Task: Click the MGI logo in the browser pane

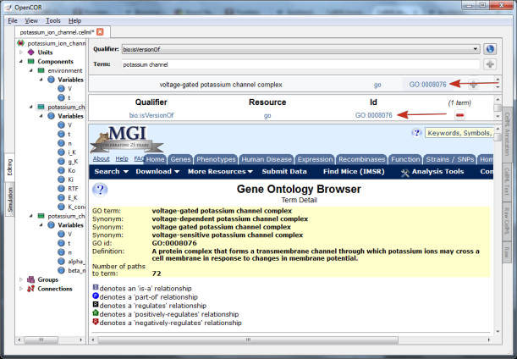Action: pos(127,139)
